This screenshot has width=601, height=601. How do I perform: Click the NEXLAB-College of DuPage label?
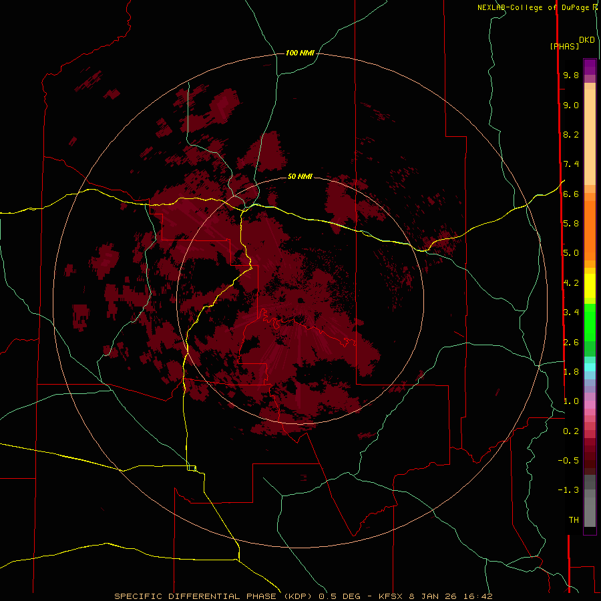(533, 7)
